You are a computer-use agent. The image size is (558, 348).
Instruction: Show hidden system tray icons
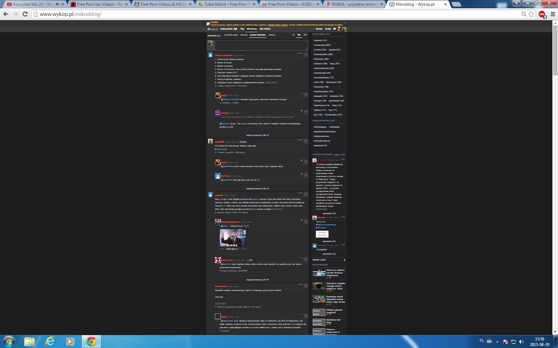497,341
